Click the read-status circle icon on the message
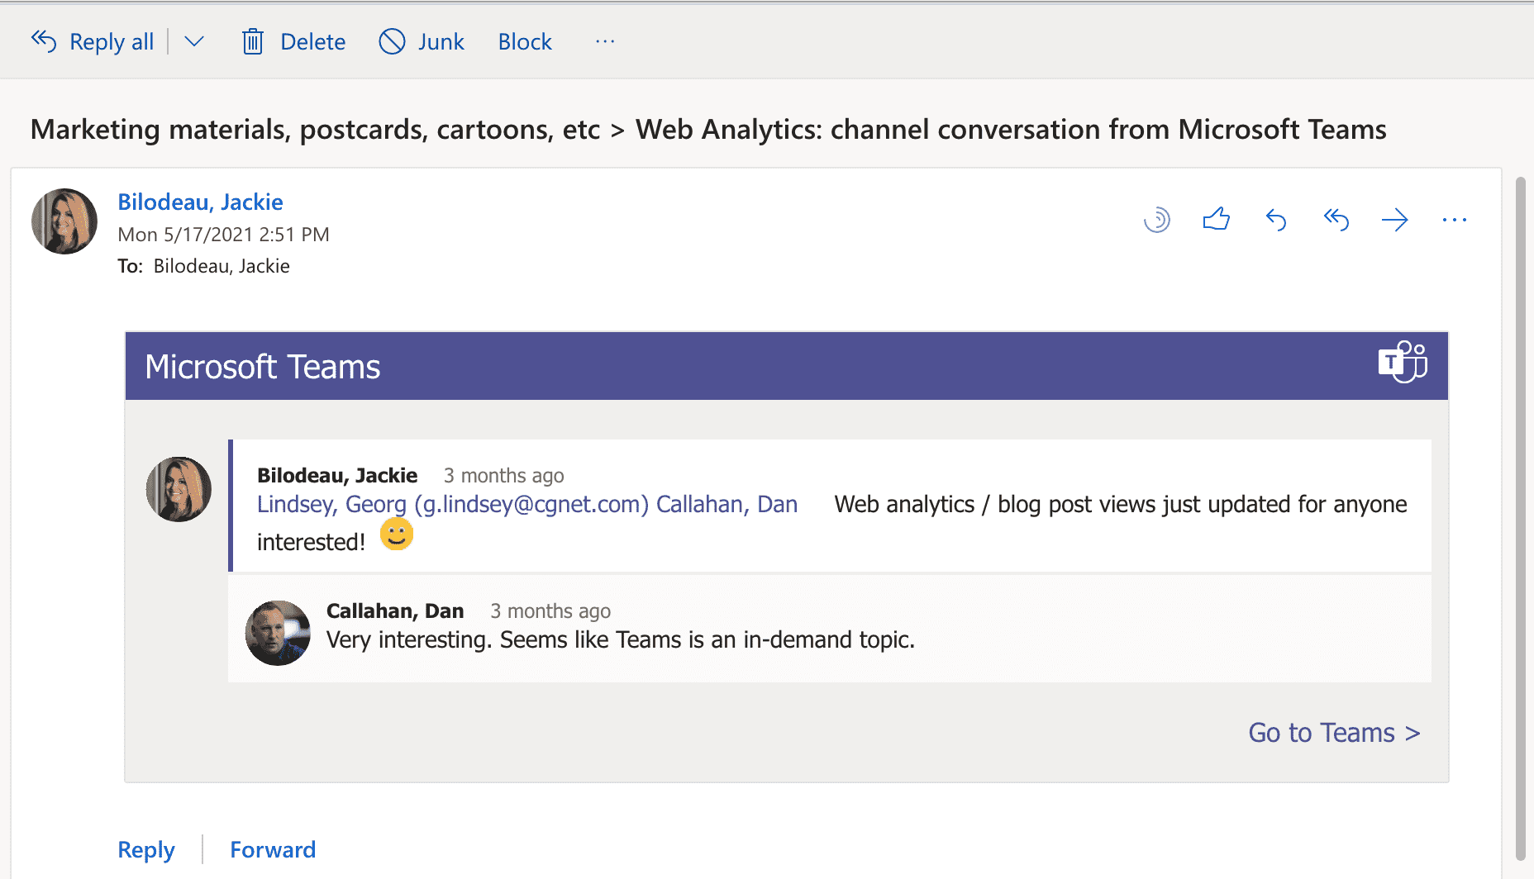Screen dimensions: 1534x879 click(x=1157, y=219)
